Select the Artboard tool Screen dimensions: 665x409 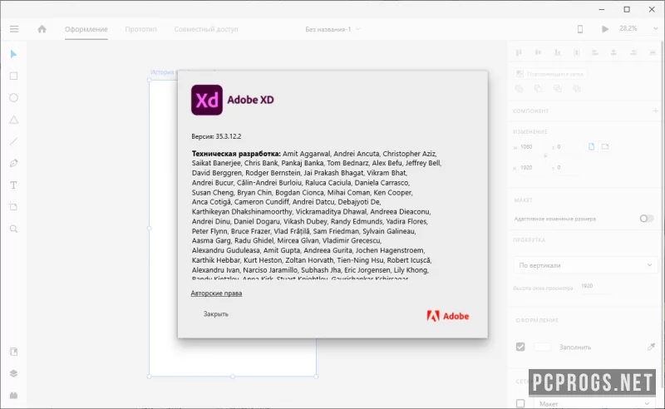click(13, 207)
